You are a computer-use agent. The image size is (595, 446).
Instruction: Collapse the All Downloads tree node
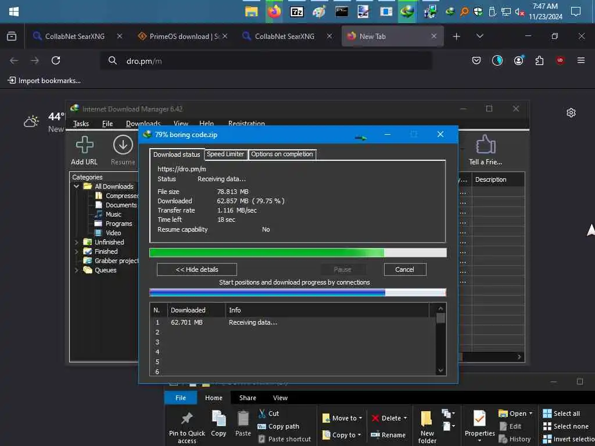76,186
